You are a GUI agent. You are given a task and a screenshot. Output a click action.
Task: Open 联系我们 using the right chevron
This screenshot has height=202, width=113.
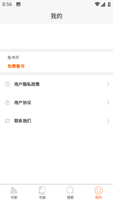pos(108,121)
